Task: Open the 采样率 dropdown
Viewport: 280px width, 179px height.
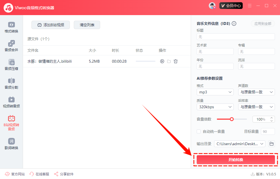Action: click(x=256, y=107)
